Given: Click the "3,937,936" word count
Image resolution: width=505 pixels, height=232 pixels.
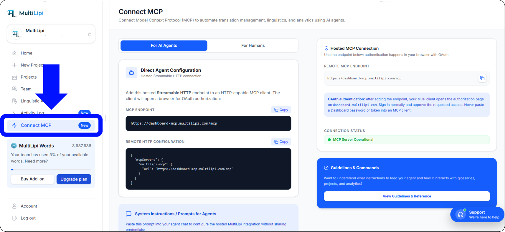Looking at the screenshot, I should pos(82,146).
